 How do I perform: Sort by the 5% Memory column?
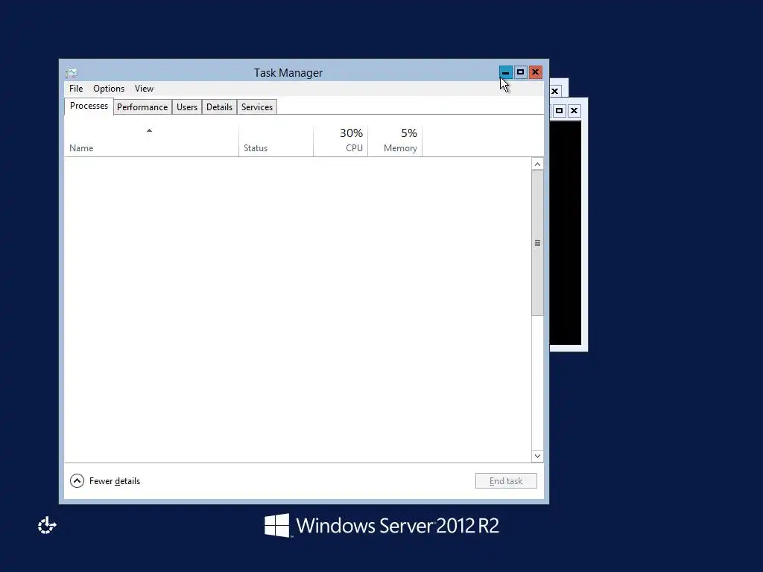click(395, 141)
